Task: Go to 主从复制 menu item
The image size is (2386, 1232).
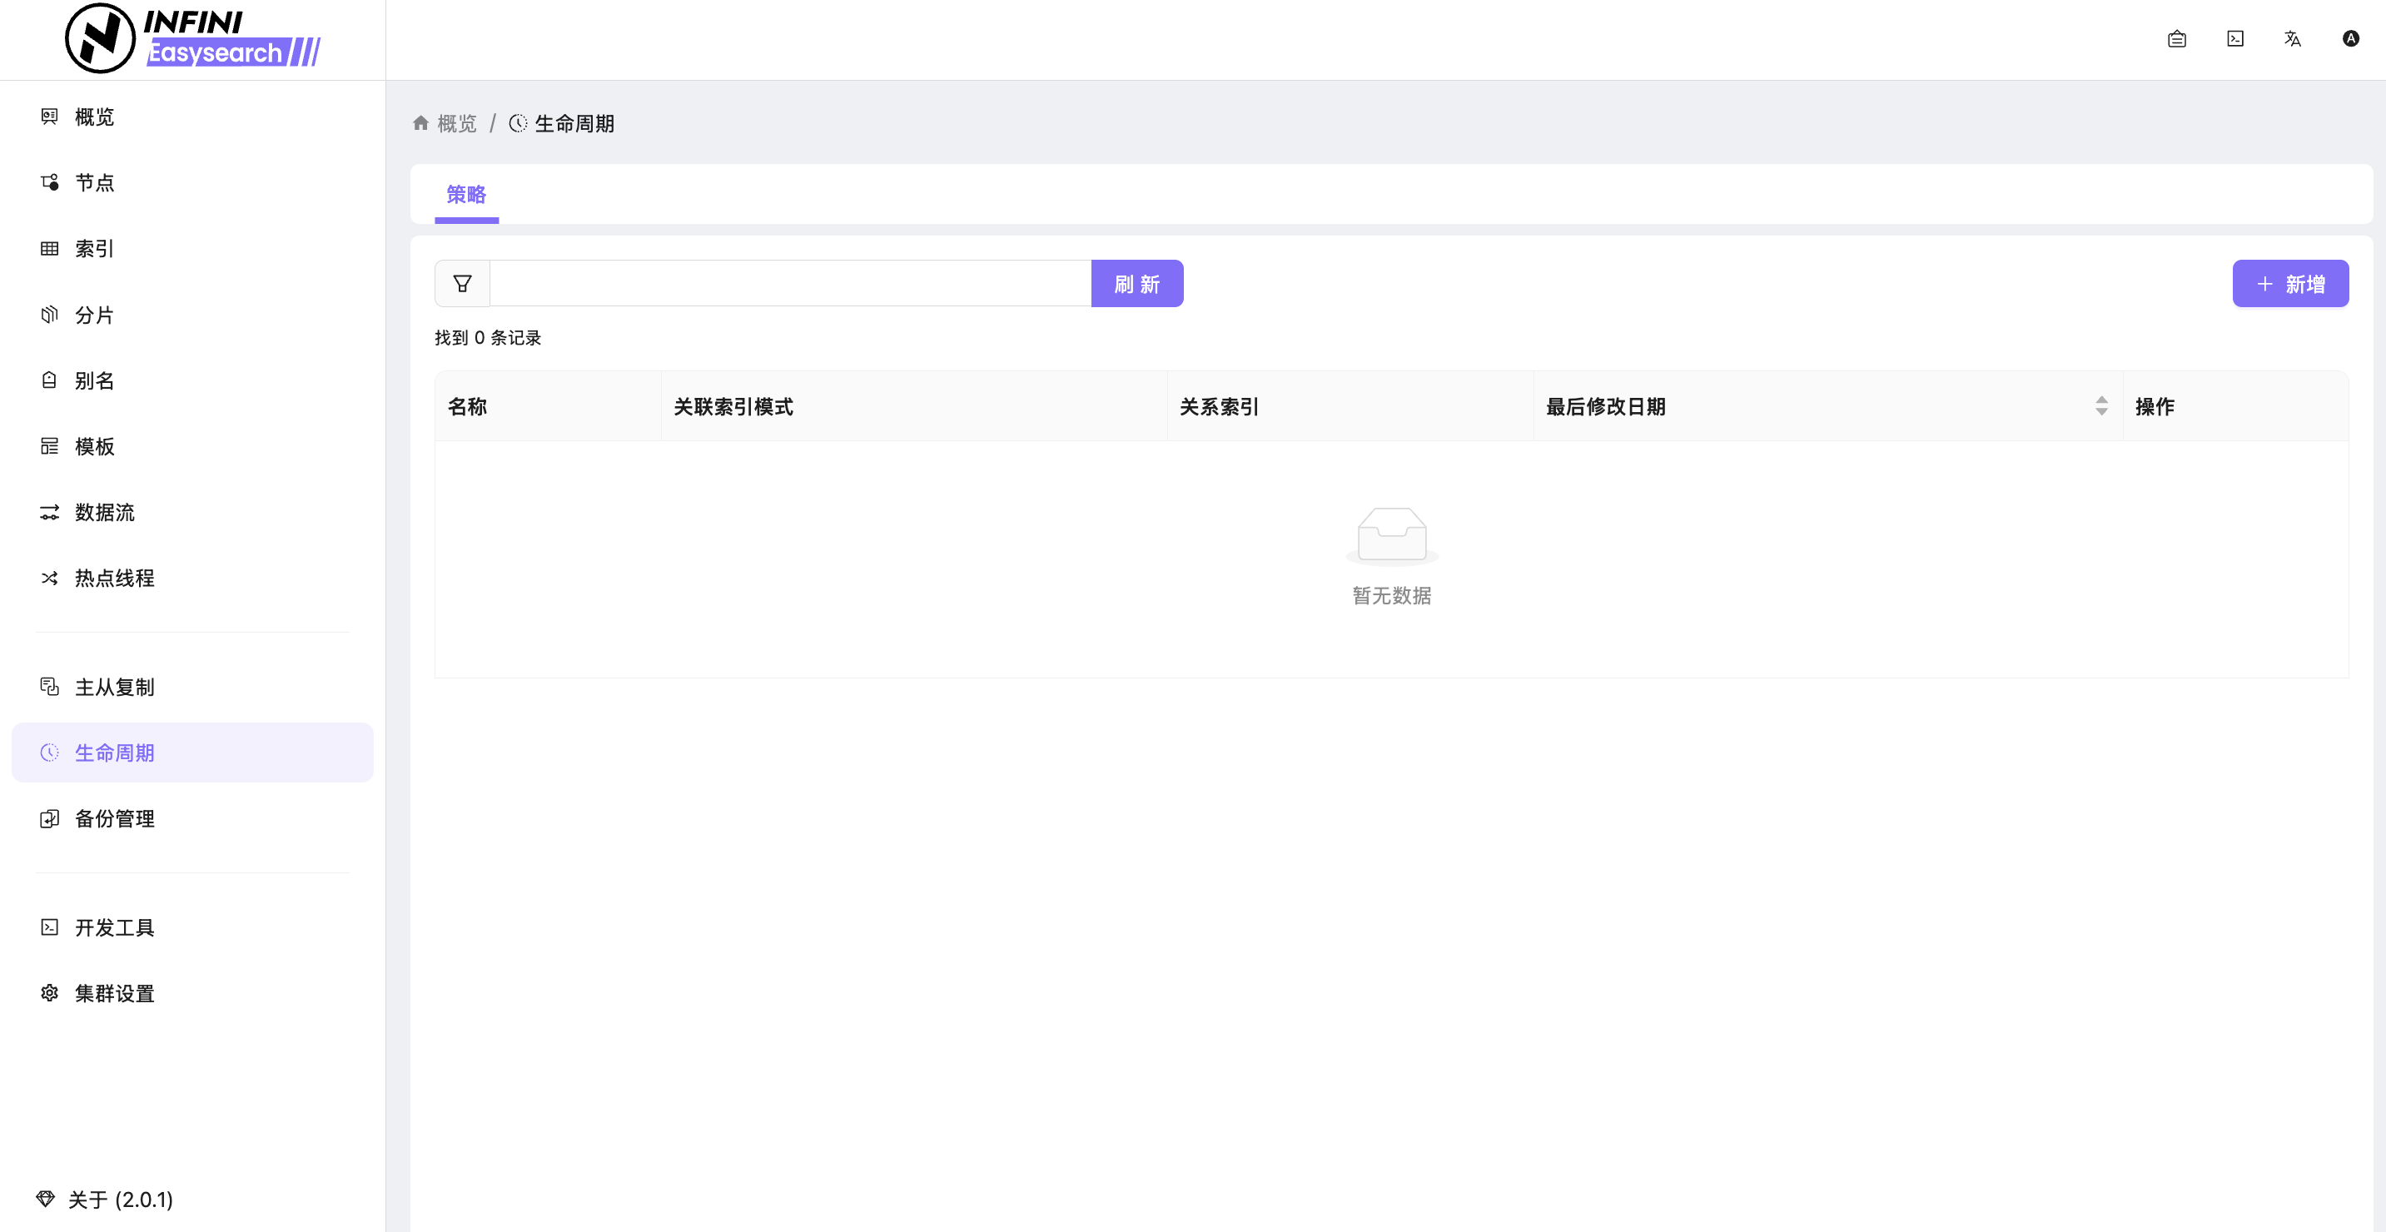Action: pyautogui.click(x=115, y=688)
